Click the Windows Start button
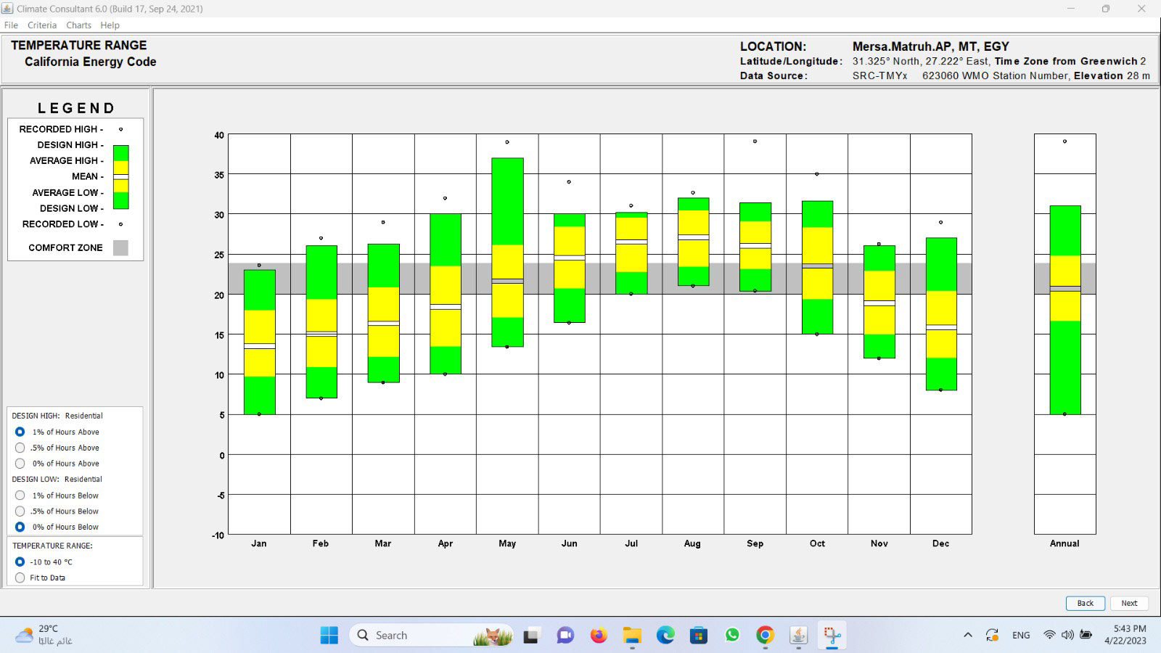The height and width of the screenshot is (653, 1161). [x=329, y=636]
